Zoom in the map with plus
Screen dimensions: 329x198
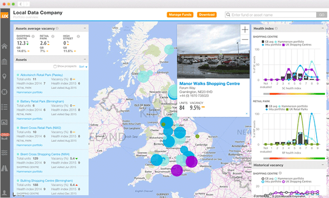pyautogui.click(x=245, y=30)
